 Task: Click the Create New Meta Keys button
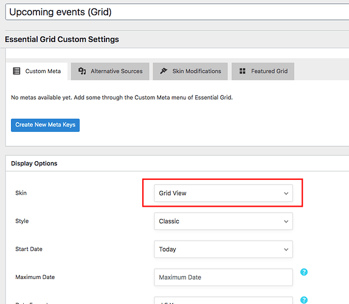(x=45, y=125)
